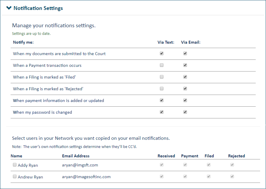Disable Via Email for Payment transaction notifications
The width and height of the screenshot is (266, 189).
(x=185, y=65)
